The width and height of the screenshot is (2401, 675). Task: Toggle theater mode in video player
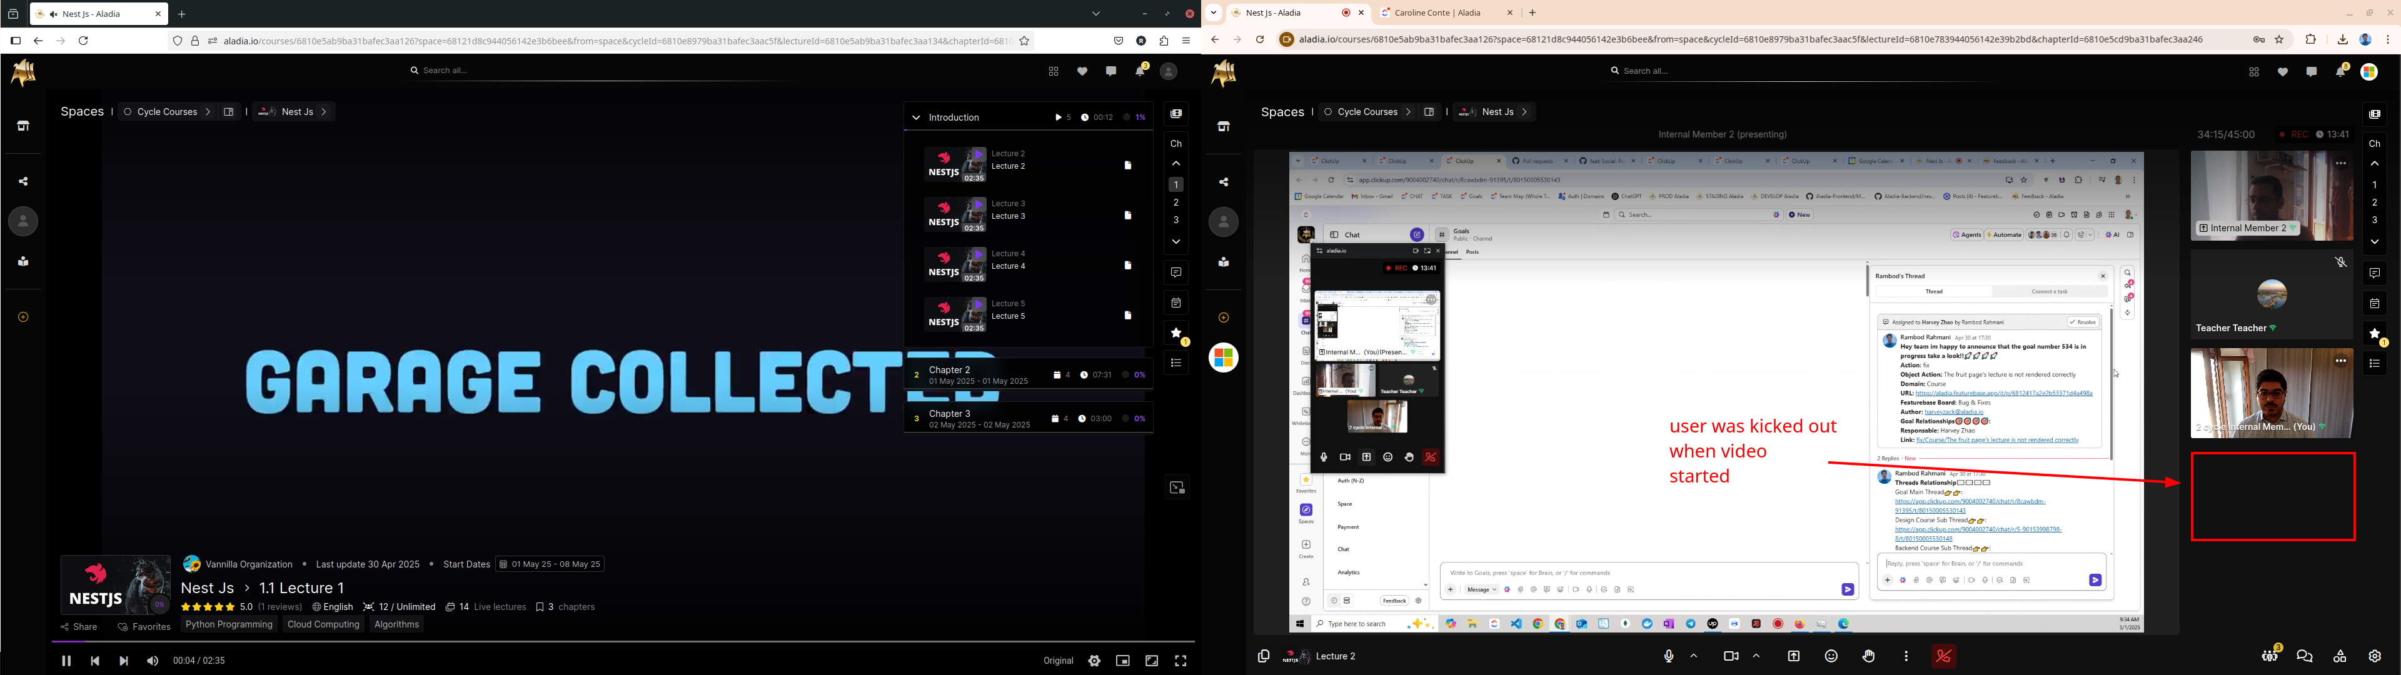coord(1152,661)
